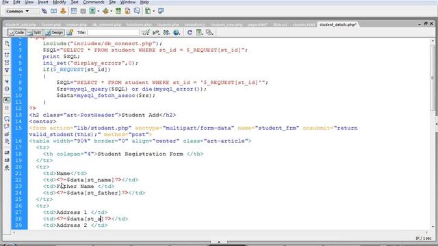Expand bottom Properties panel using arrow
Viewport: 438px width, 246px height.
click(219, 242)
